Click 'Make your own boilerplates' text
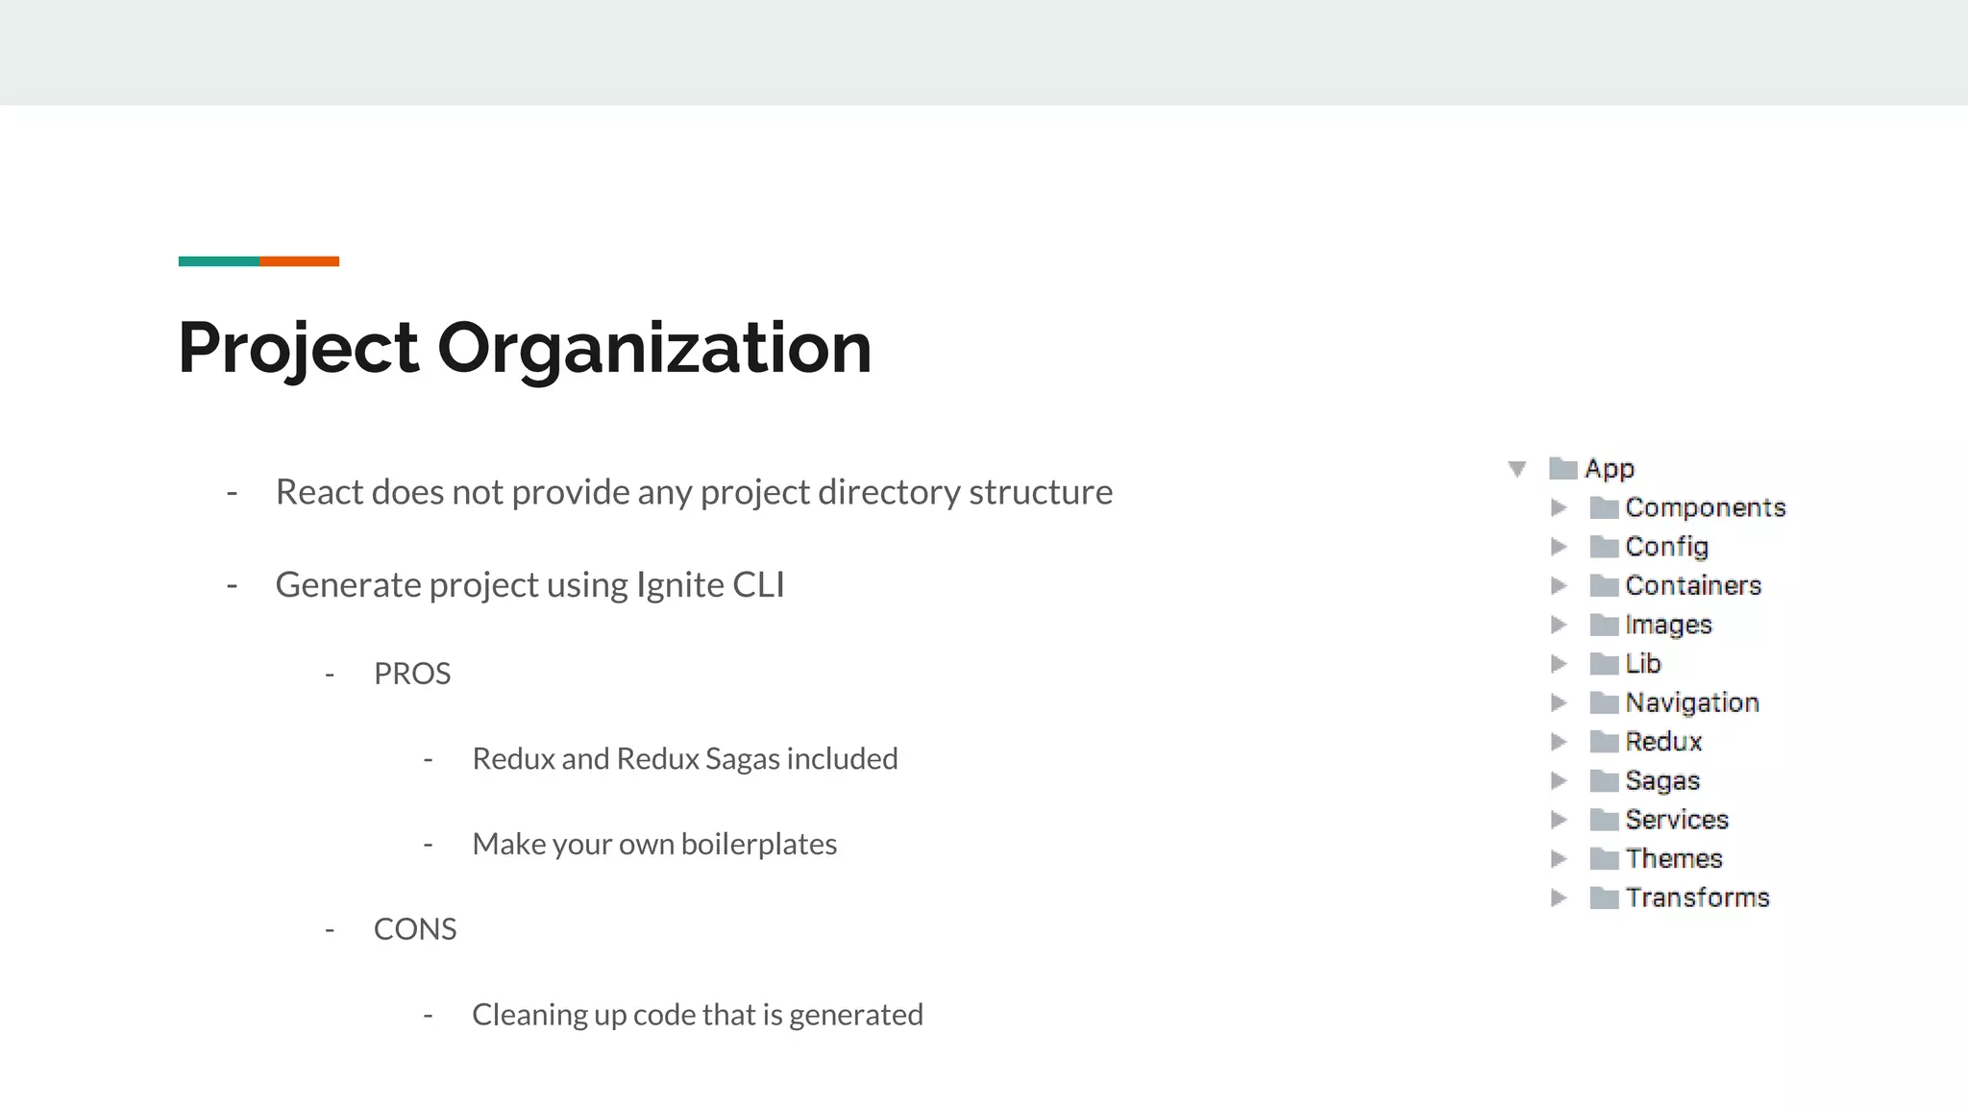 coord(654,845)
